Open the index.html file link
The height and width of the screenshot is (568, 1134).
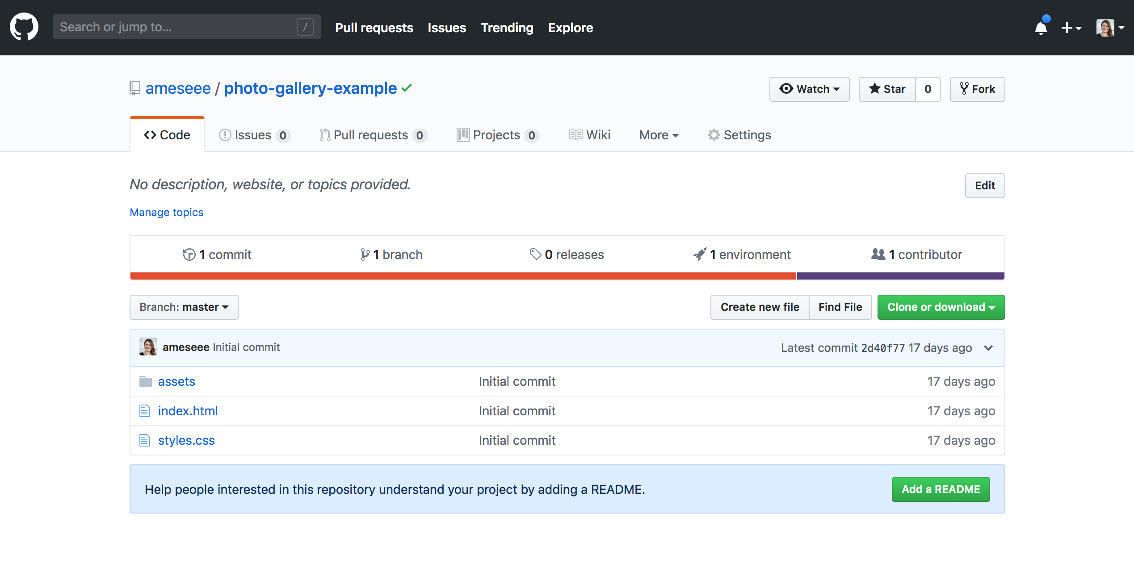tap(188, 410)
